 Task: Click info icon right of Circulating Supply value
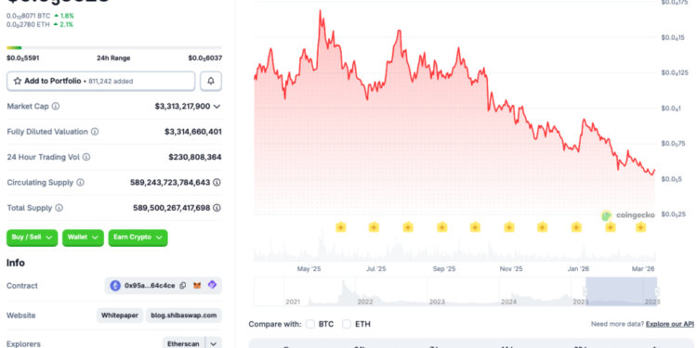217,183
